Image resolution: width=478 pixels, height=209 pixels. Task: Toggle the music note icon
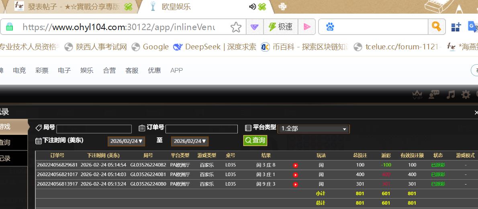pyautogui.click(x=451, y=94)
